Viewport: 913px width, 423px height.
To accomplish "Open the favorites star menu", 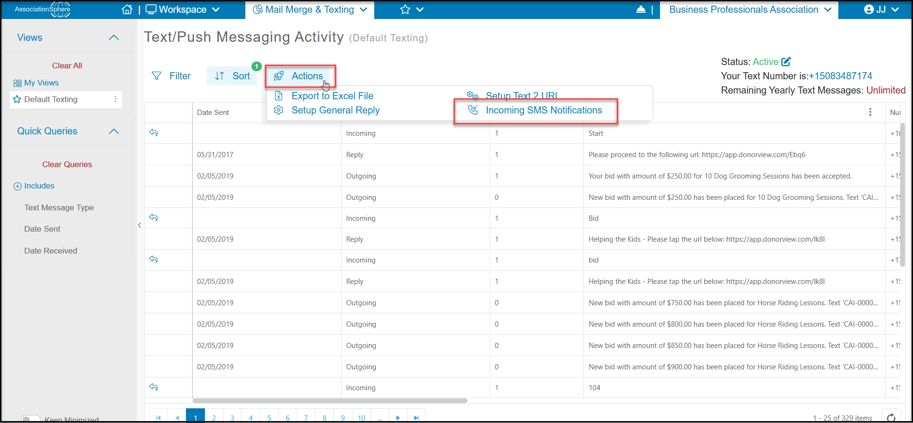I will coord(411,9).
